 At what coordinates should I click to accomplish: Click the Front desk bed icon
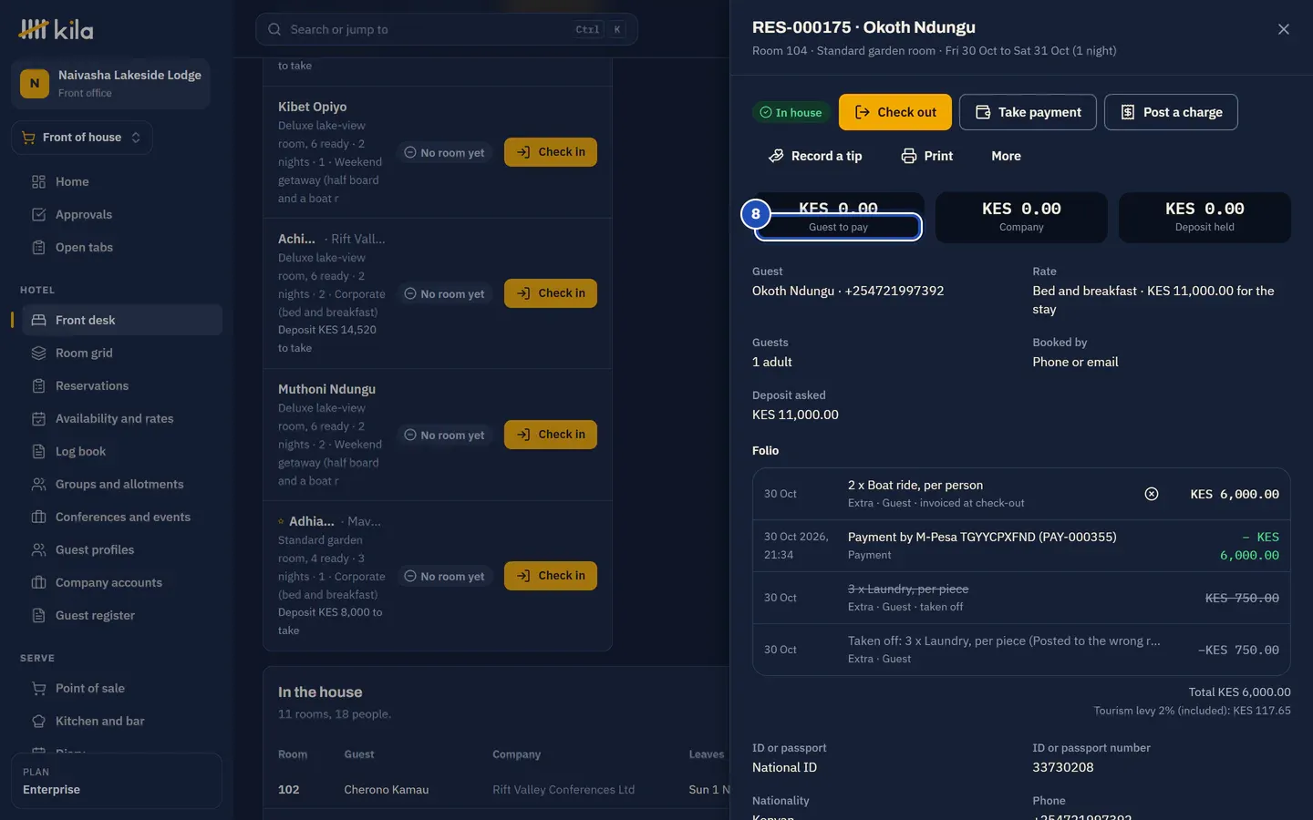38,320
